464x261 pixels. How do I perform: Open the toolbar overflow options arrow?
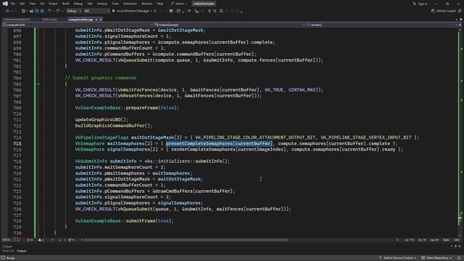pos(241,12)
